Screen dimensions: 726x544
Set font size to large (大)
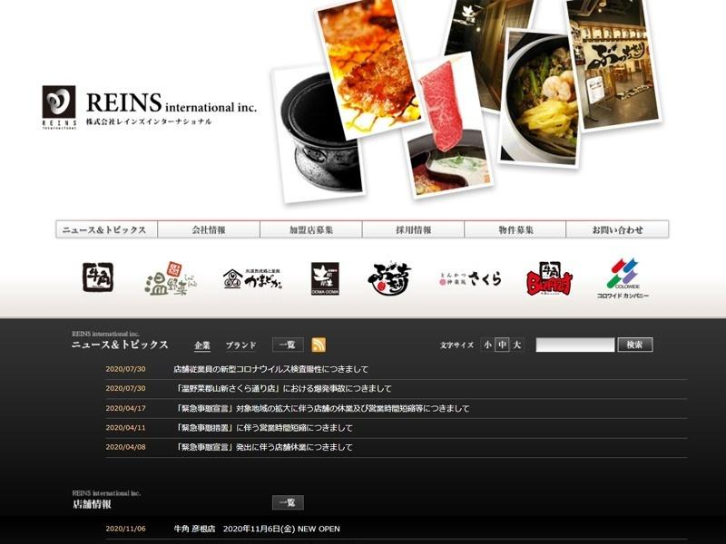coord(516,345)
